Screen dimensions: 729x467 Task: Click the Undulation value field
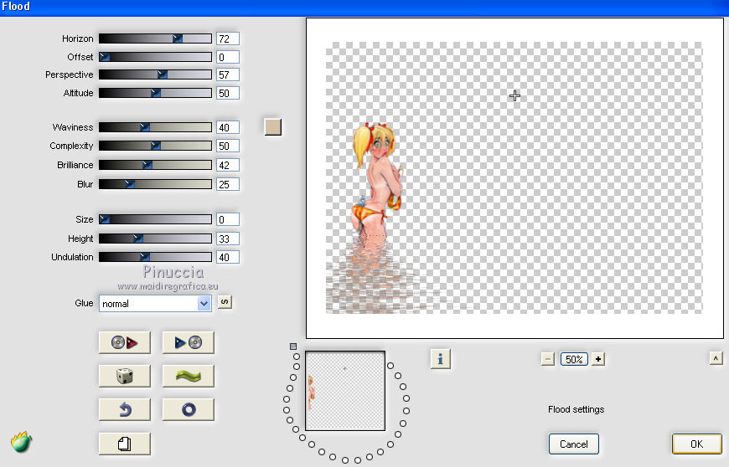coord(228,257)
